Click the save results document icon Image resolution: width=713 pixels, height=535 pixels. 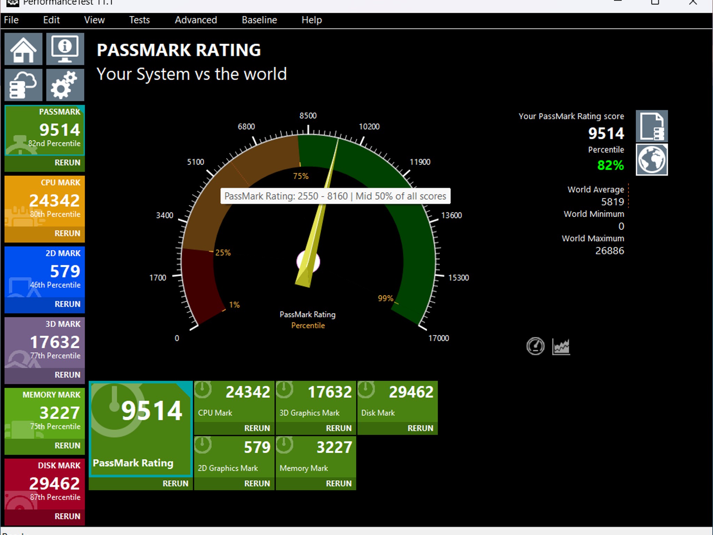[x=652, y=126]
